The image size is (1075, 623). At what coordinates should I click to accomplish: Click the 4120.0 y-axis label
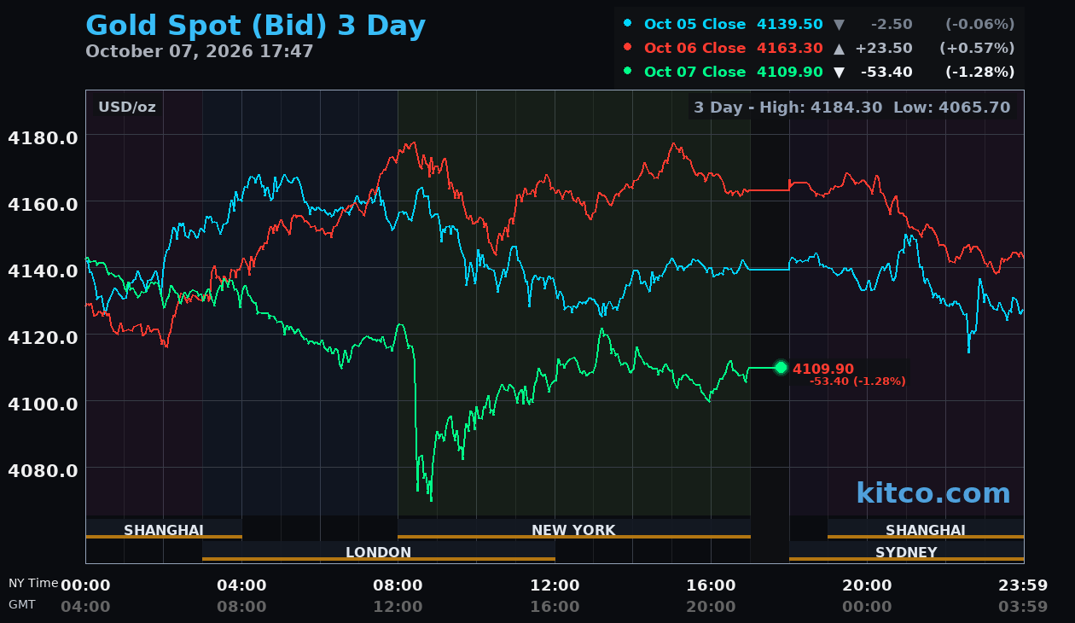point(43,337)
